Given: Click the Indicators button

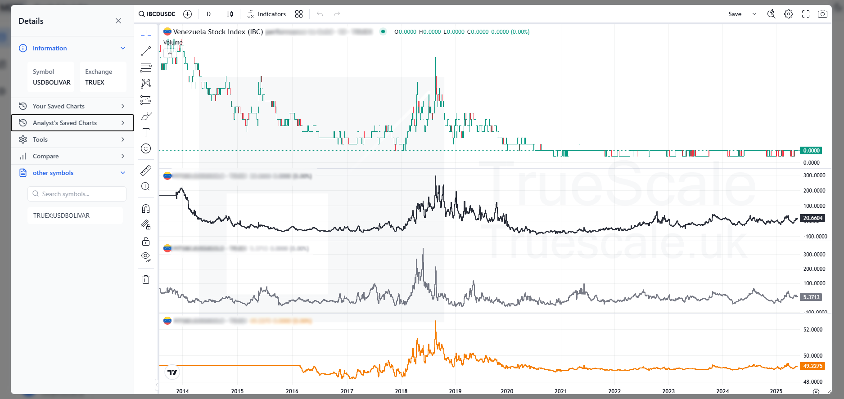Looking at the screenshot, I should (266, 14).
